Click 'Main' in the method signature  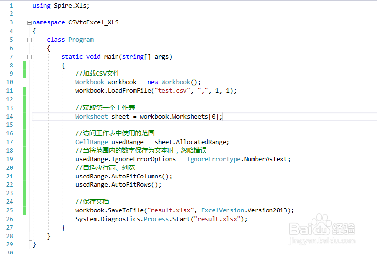111,57
